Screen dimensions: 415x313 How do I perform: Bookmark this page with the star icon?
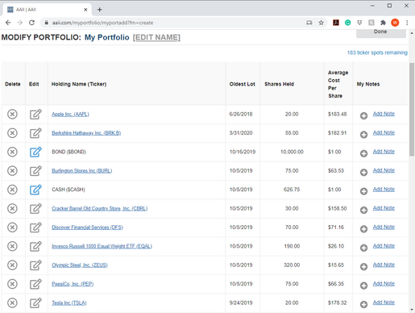pyautogui.click(x=321, y=23)
